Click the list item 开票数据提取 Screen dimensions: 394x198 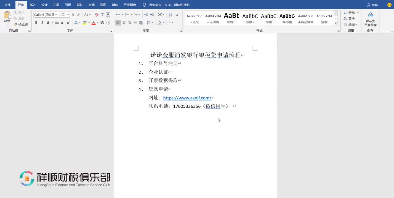tap(163, 81)
